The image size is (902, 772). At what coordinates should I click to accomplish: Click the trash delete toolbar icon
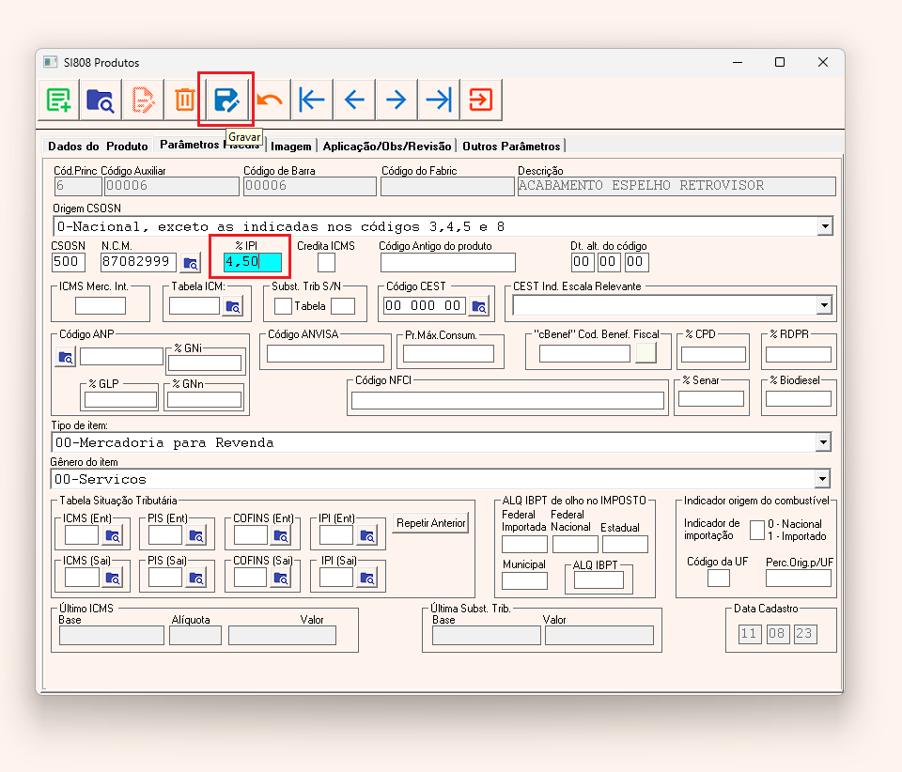(x=184, y=100)
